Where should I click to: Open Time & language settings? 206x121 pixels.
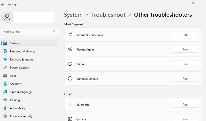click(x=30, y=92)
